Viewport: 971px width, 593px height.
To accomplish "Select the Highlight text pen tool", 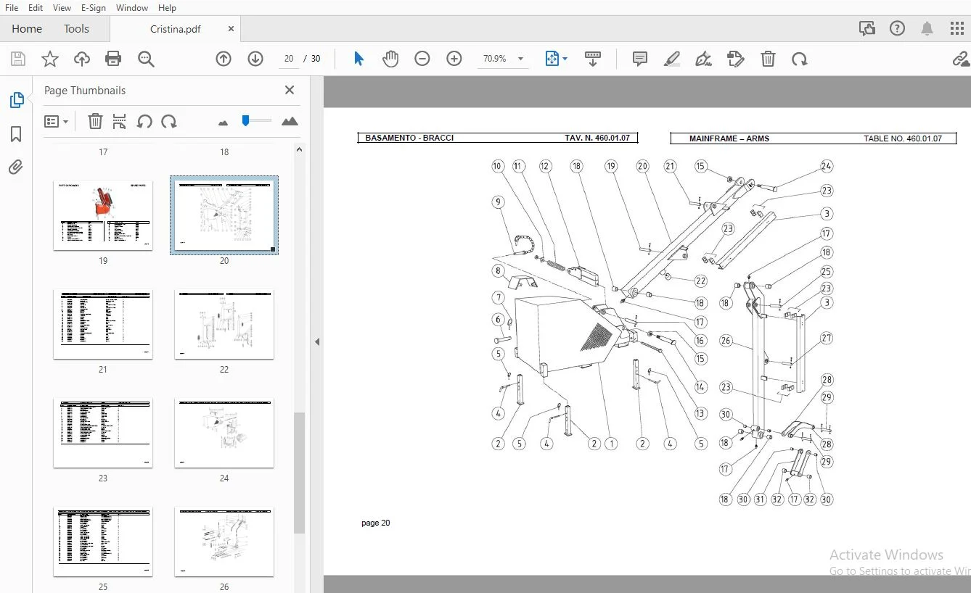I will [x=672, y=59].
